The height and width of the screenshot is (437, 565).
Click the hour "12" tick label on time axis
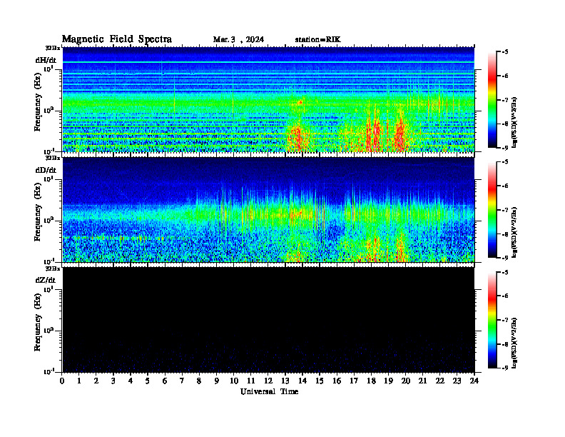(268, 381)
